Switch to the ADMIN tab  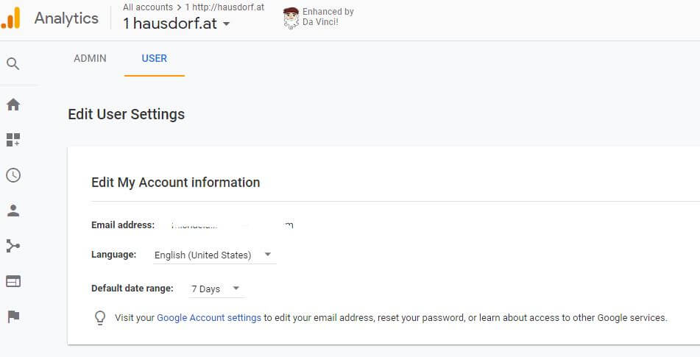[x=90, y=58]
